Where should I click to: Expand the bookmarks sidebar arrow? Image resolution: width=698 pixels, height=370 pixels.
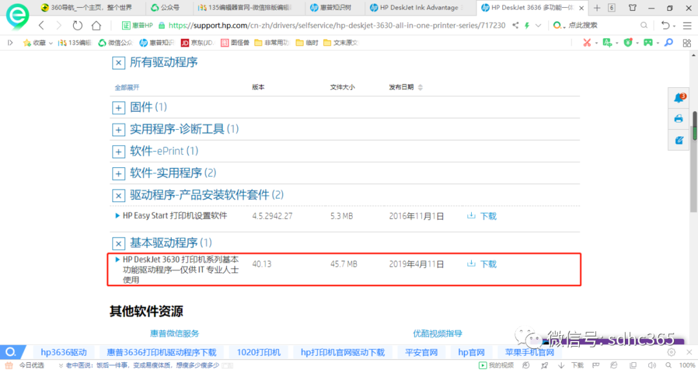[x=10, y=43]
